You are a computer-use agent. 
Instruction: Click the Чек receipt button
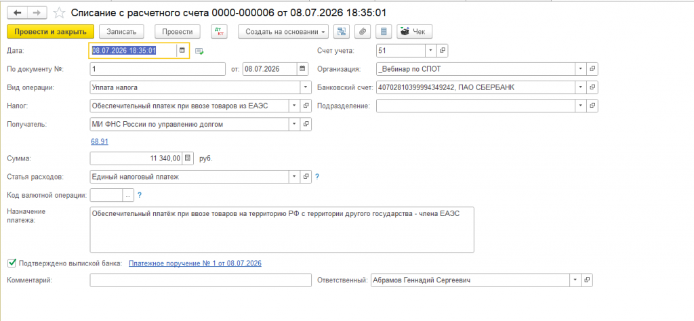(414, 31)
